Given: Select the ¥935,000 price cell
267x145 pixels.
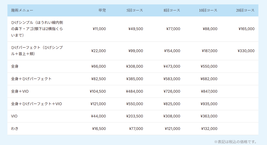Looking at the screenshot, I should (209, 104).
